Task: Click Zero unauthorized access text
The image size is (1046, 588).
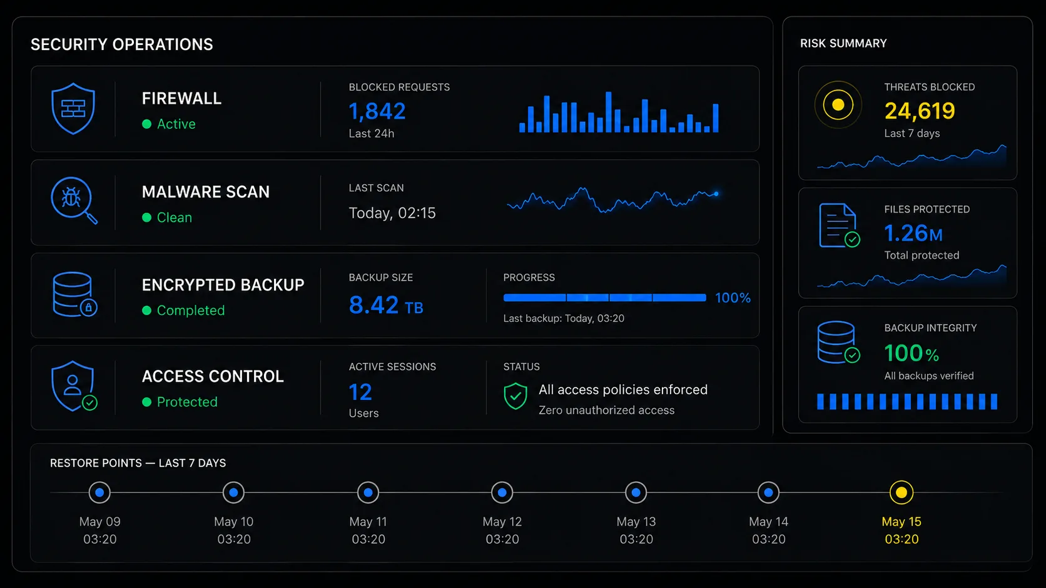Action: (607, 411)
